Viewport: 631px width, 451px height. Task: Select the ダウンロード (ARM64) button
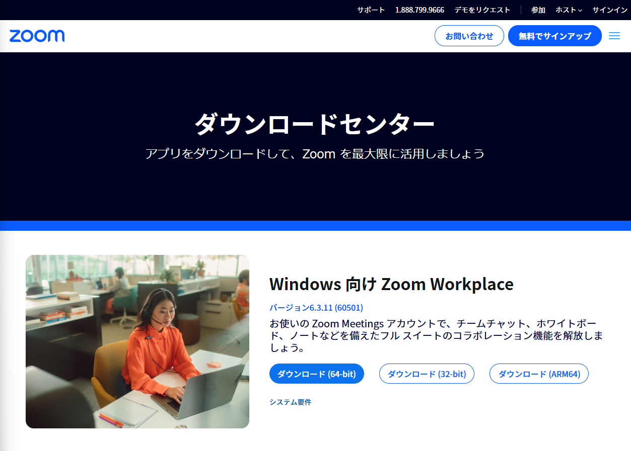(539, 374)
